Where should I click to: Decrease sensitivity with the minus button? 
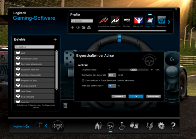click(109, 70)
